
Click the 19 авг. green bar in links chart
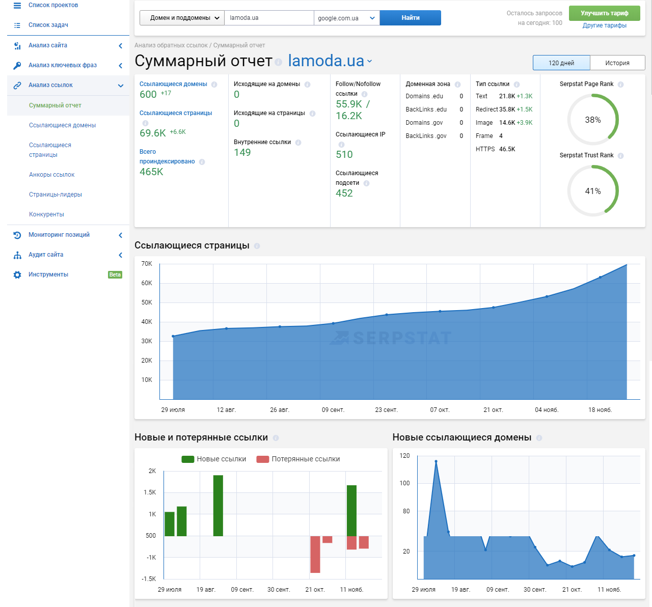218,506
